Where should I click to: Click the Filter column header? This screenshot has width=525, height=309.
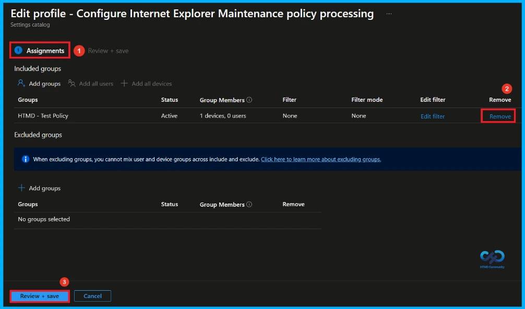pos(289,100)
